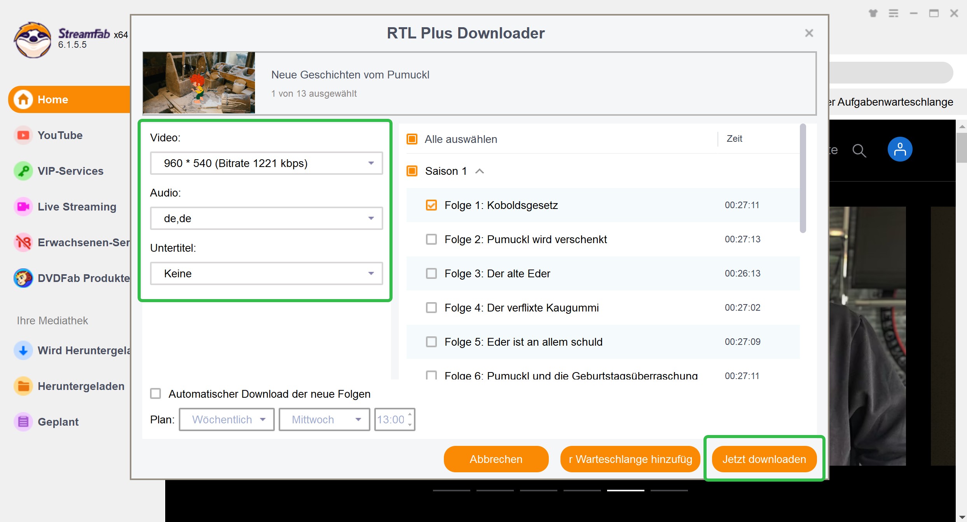Click the highlighted carousel indicator below

pos(625,491)
